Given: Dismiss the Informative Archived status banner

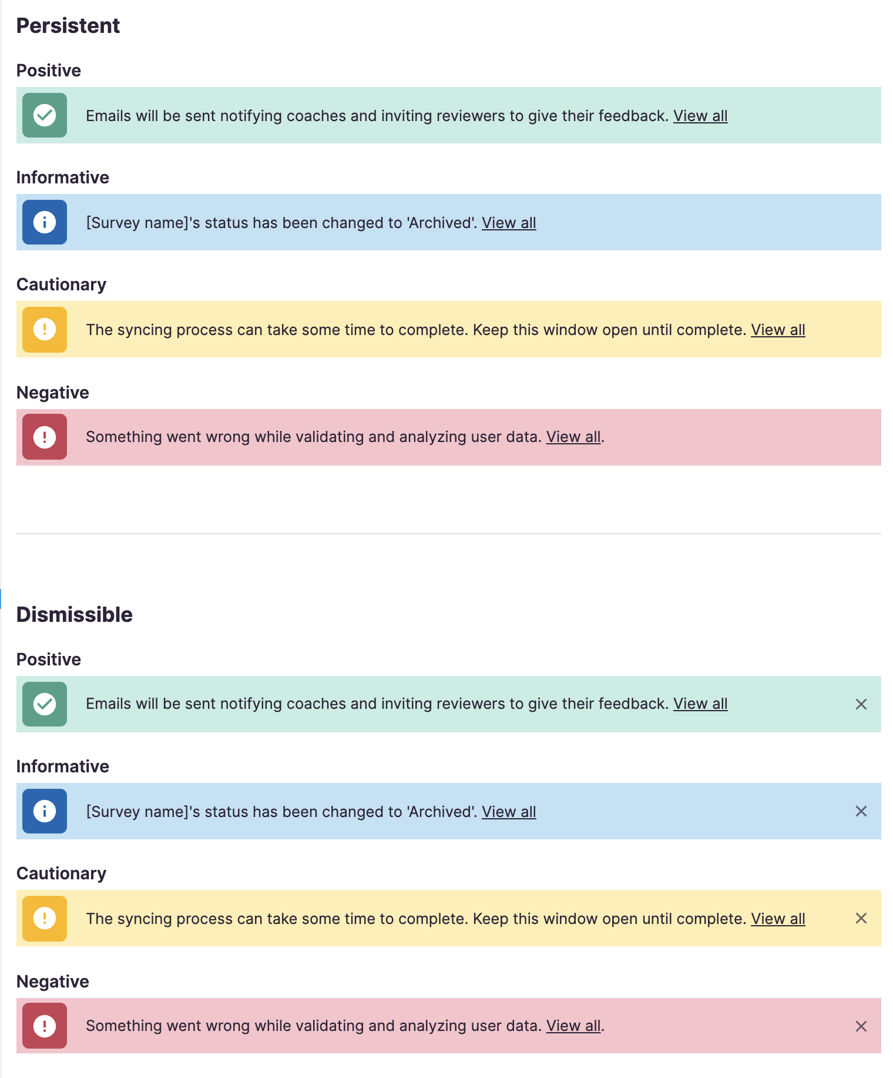Looking at the screenshot, I should [x=861, y=811].
